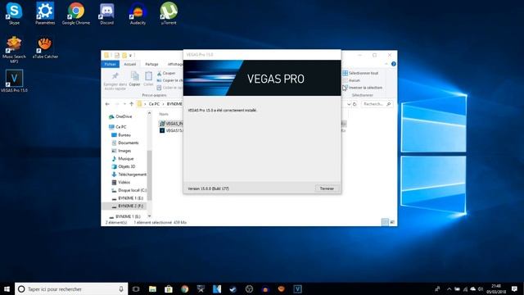Viewport: 524px width, 295px height.
Task: Open Task View in the taskbar
Action: pyautogui.click(x=136, y=289)
